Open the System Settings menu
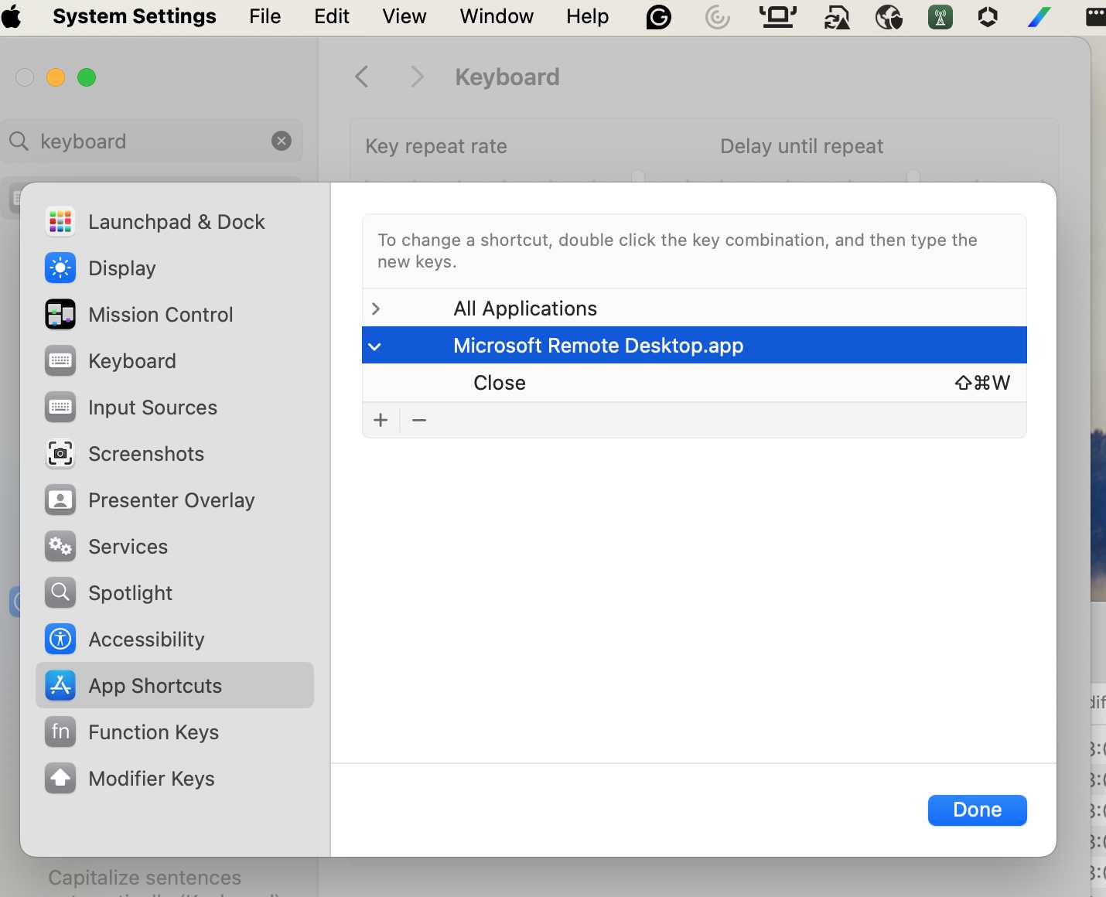Image resolution: width=1106 pixels, height=897 pixels. 135,16
